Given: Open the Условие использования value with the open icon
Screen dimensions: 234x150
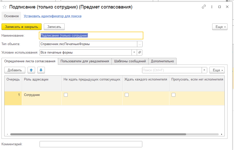Looking at the screenshot, I should pos(140,52).
